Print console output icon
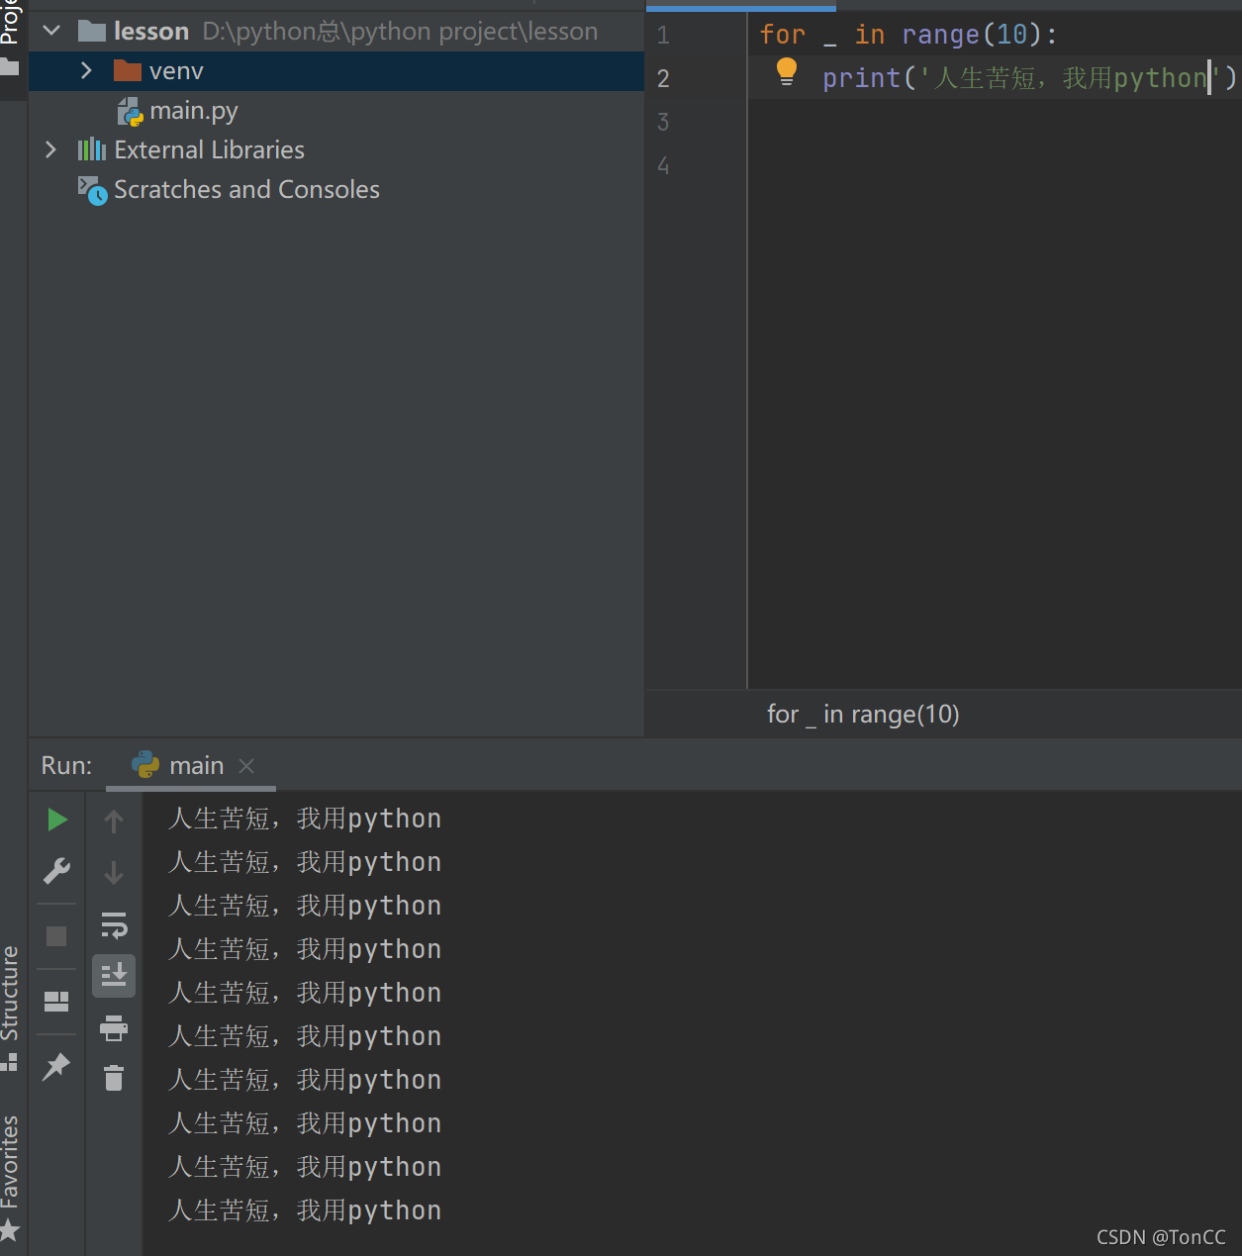 (x=114, y=1028)
